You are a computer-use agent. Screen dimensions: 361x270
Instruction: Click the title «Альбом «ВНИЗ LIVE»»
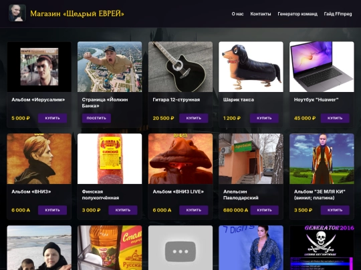click(178, 191)
